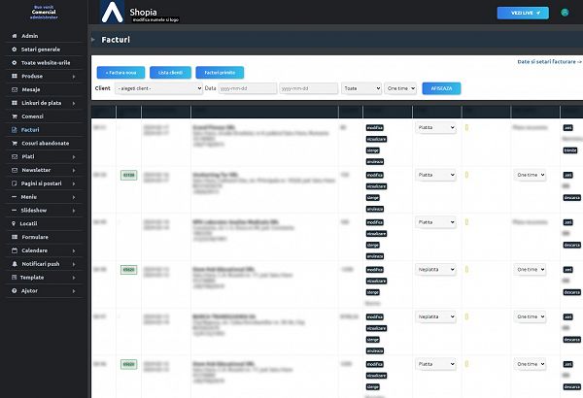
Task: Open the 'Toate' status filter dropdown
Action: pyautogui.click(x=362, y=87)
